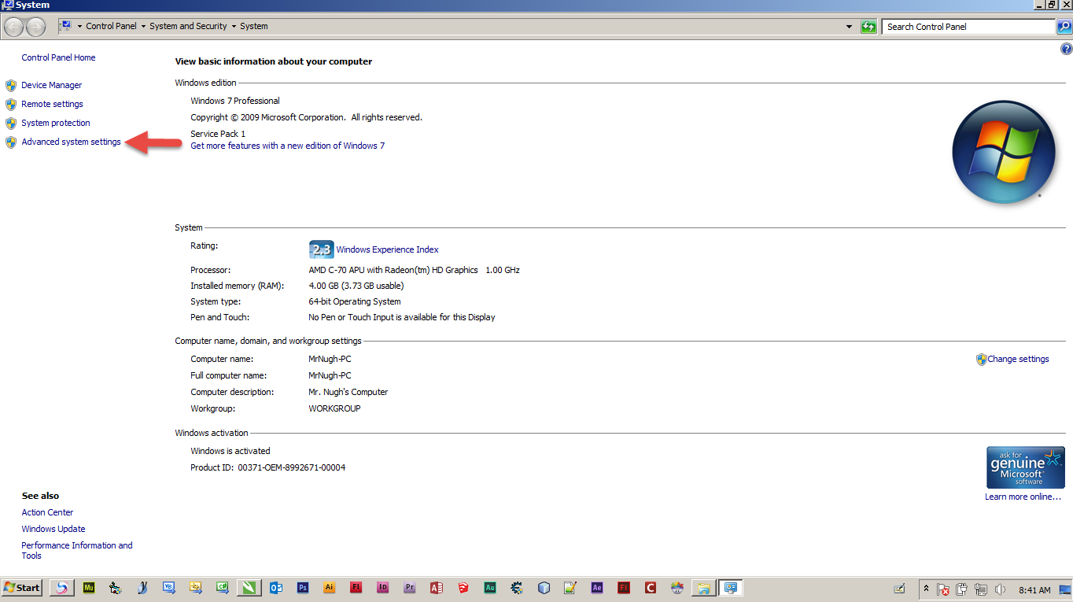This screenshot has width=1073, height=602.
Task: Click the Back navigation button
Action: [13, 27]
